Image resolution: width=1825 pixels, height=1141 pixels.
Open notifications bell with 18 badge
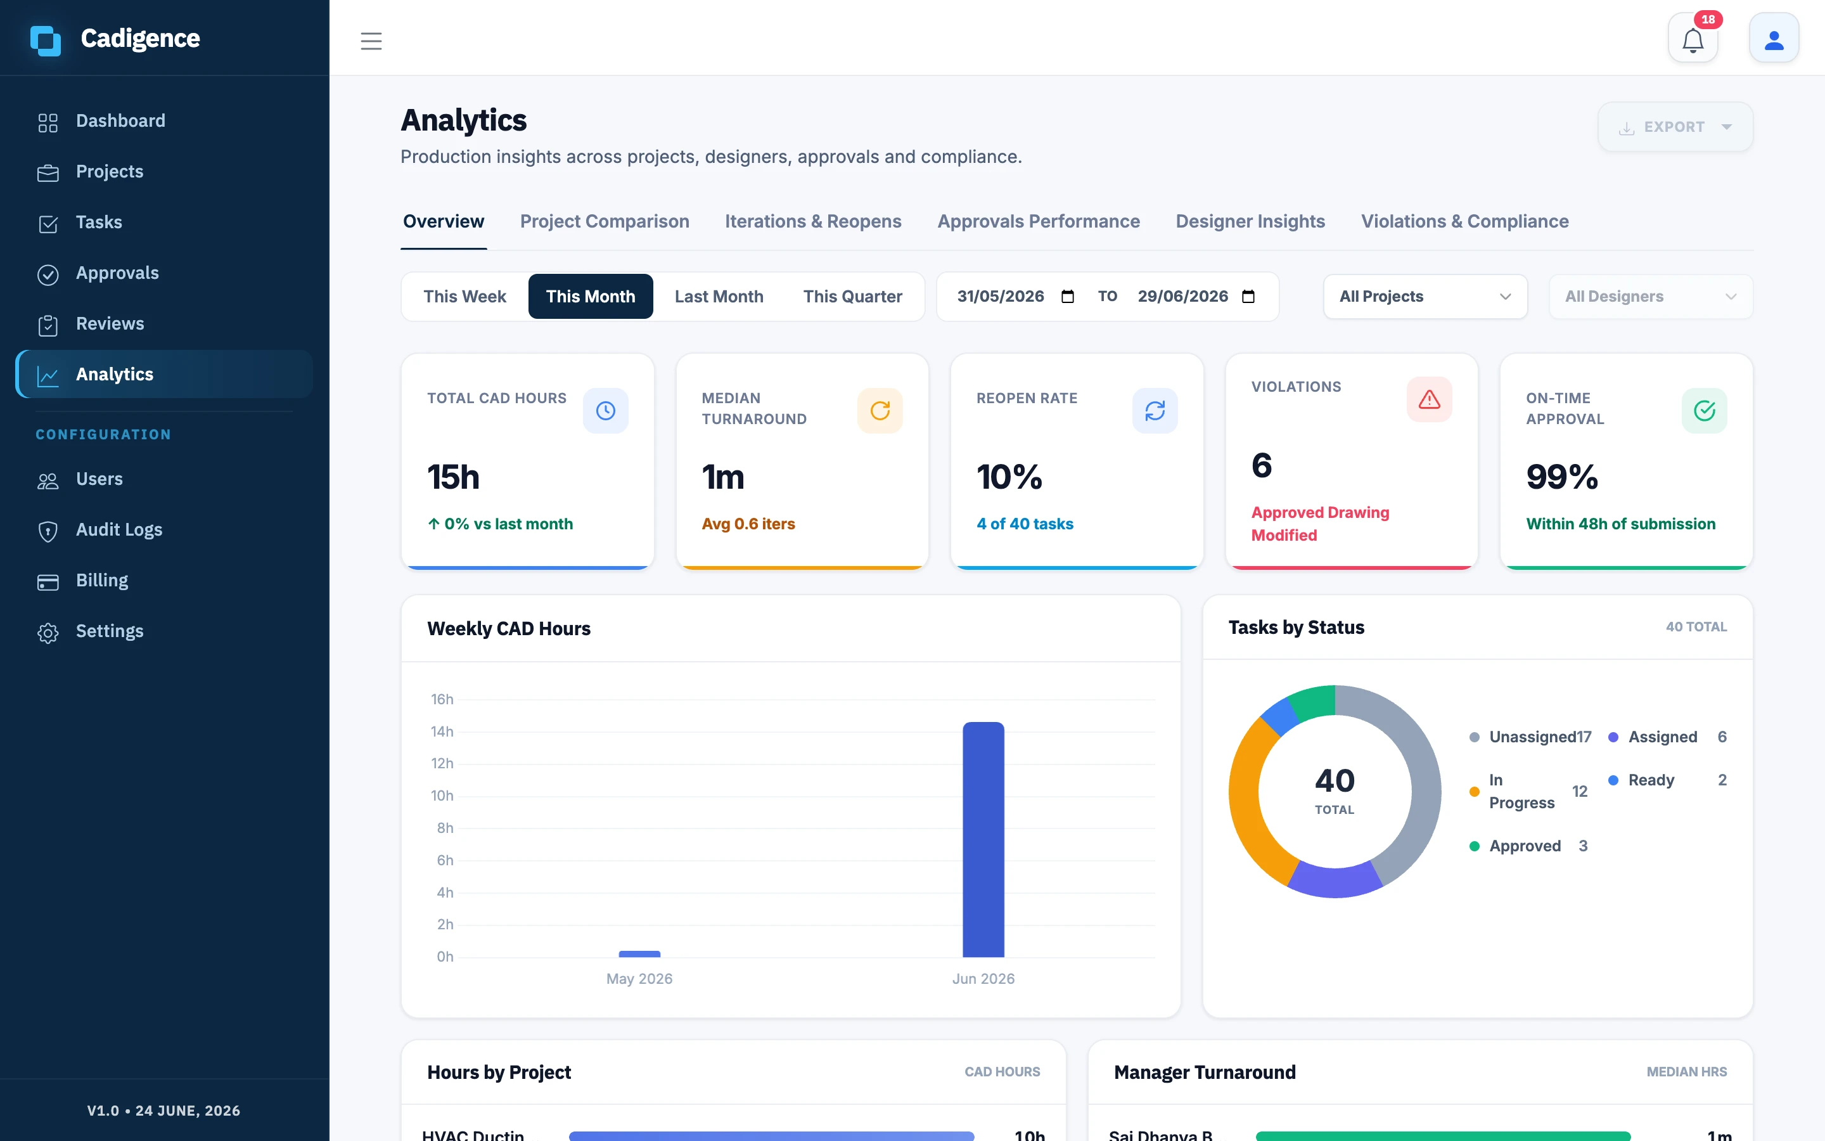point(1693,38)
